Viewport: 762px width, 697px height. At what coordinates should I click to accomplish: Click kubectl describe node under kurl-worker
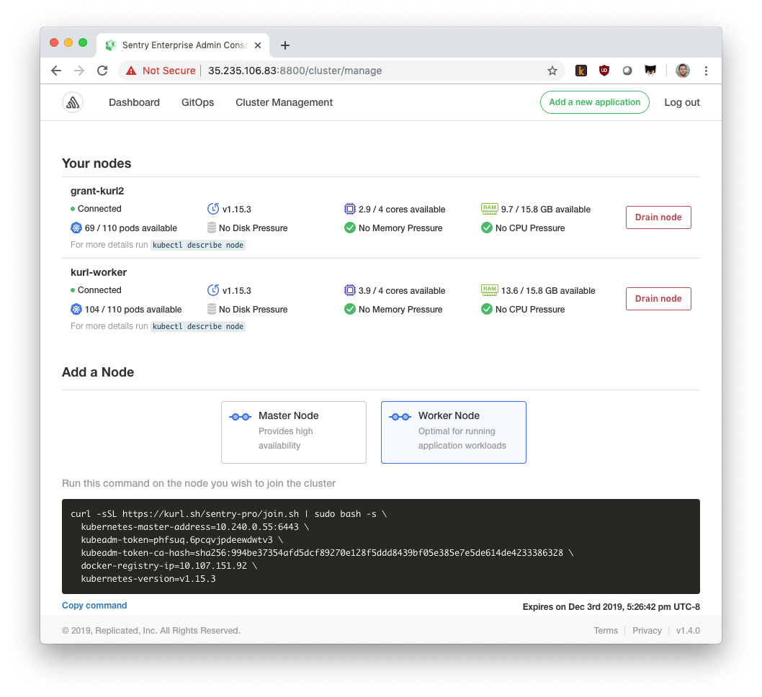[x=198, y=326]
